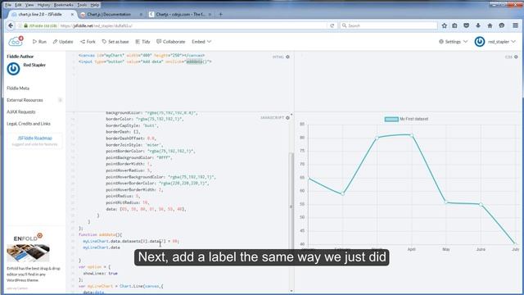Click the canvas tag line in HTML panel

pos(142,55)
